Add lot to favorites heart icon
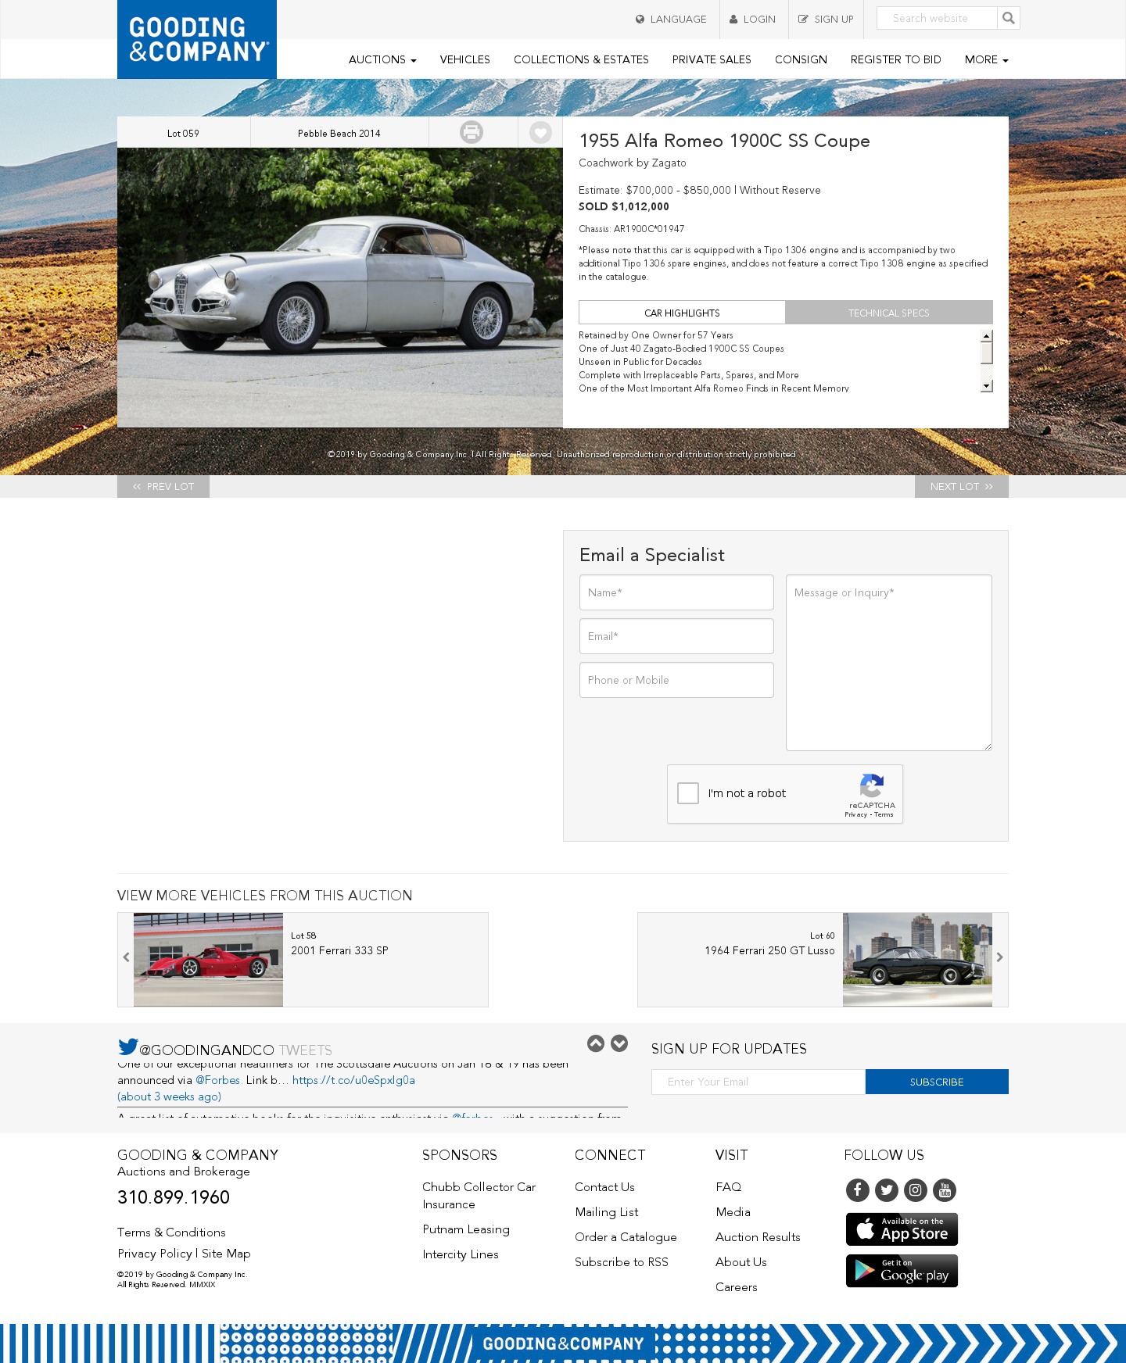 tap(540, 132)
